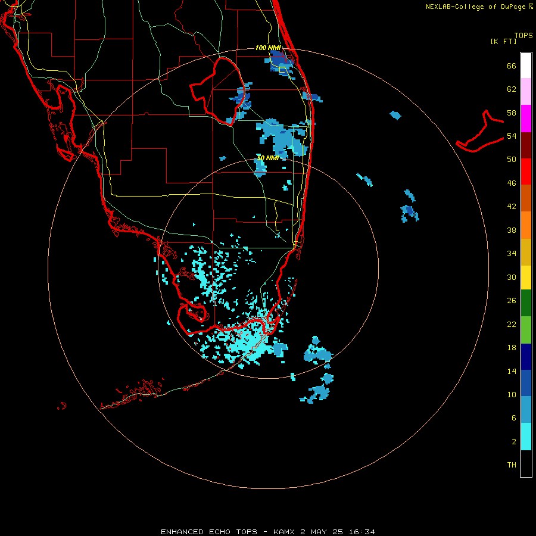The width and height of the screenshot is (536, 536).
Task: Click the [K FT] units label
Action: [503, 41]
